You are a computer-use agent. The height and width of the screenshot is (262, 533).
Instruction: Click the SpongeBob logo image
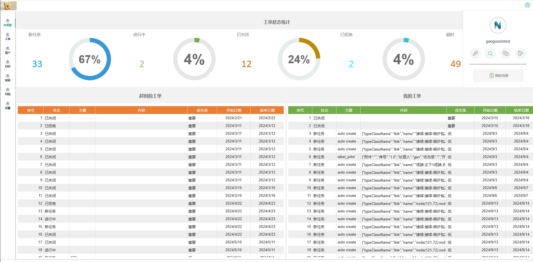click(9, 6)
